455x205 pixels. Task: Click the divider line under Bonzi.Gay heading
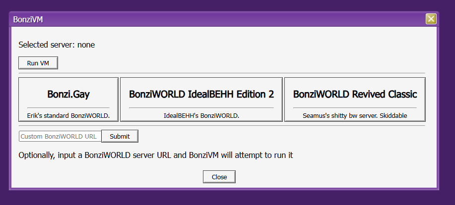point(68,107)
